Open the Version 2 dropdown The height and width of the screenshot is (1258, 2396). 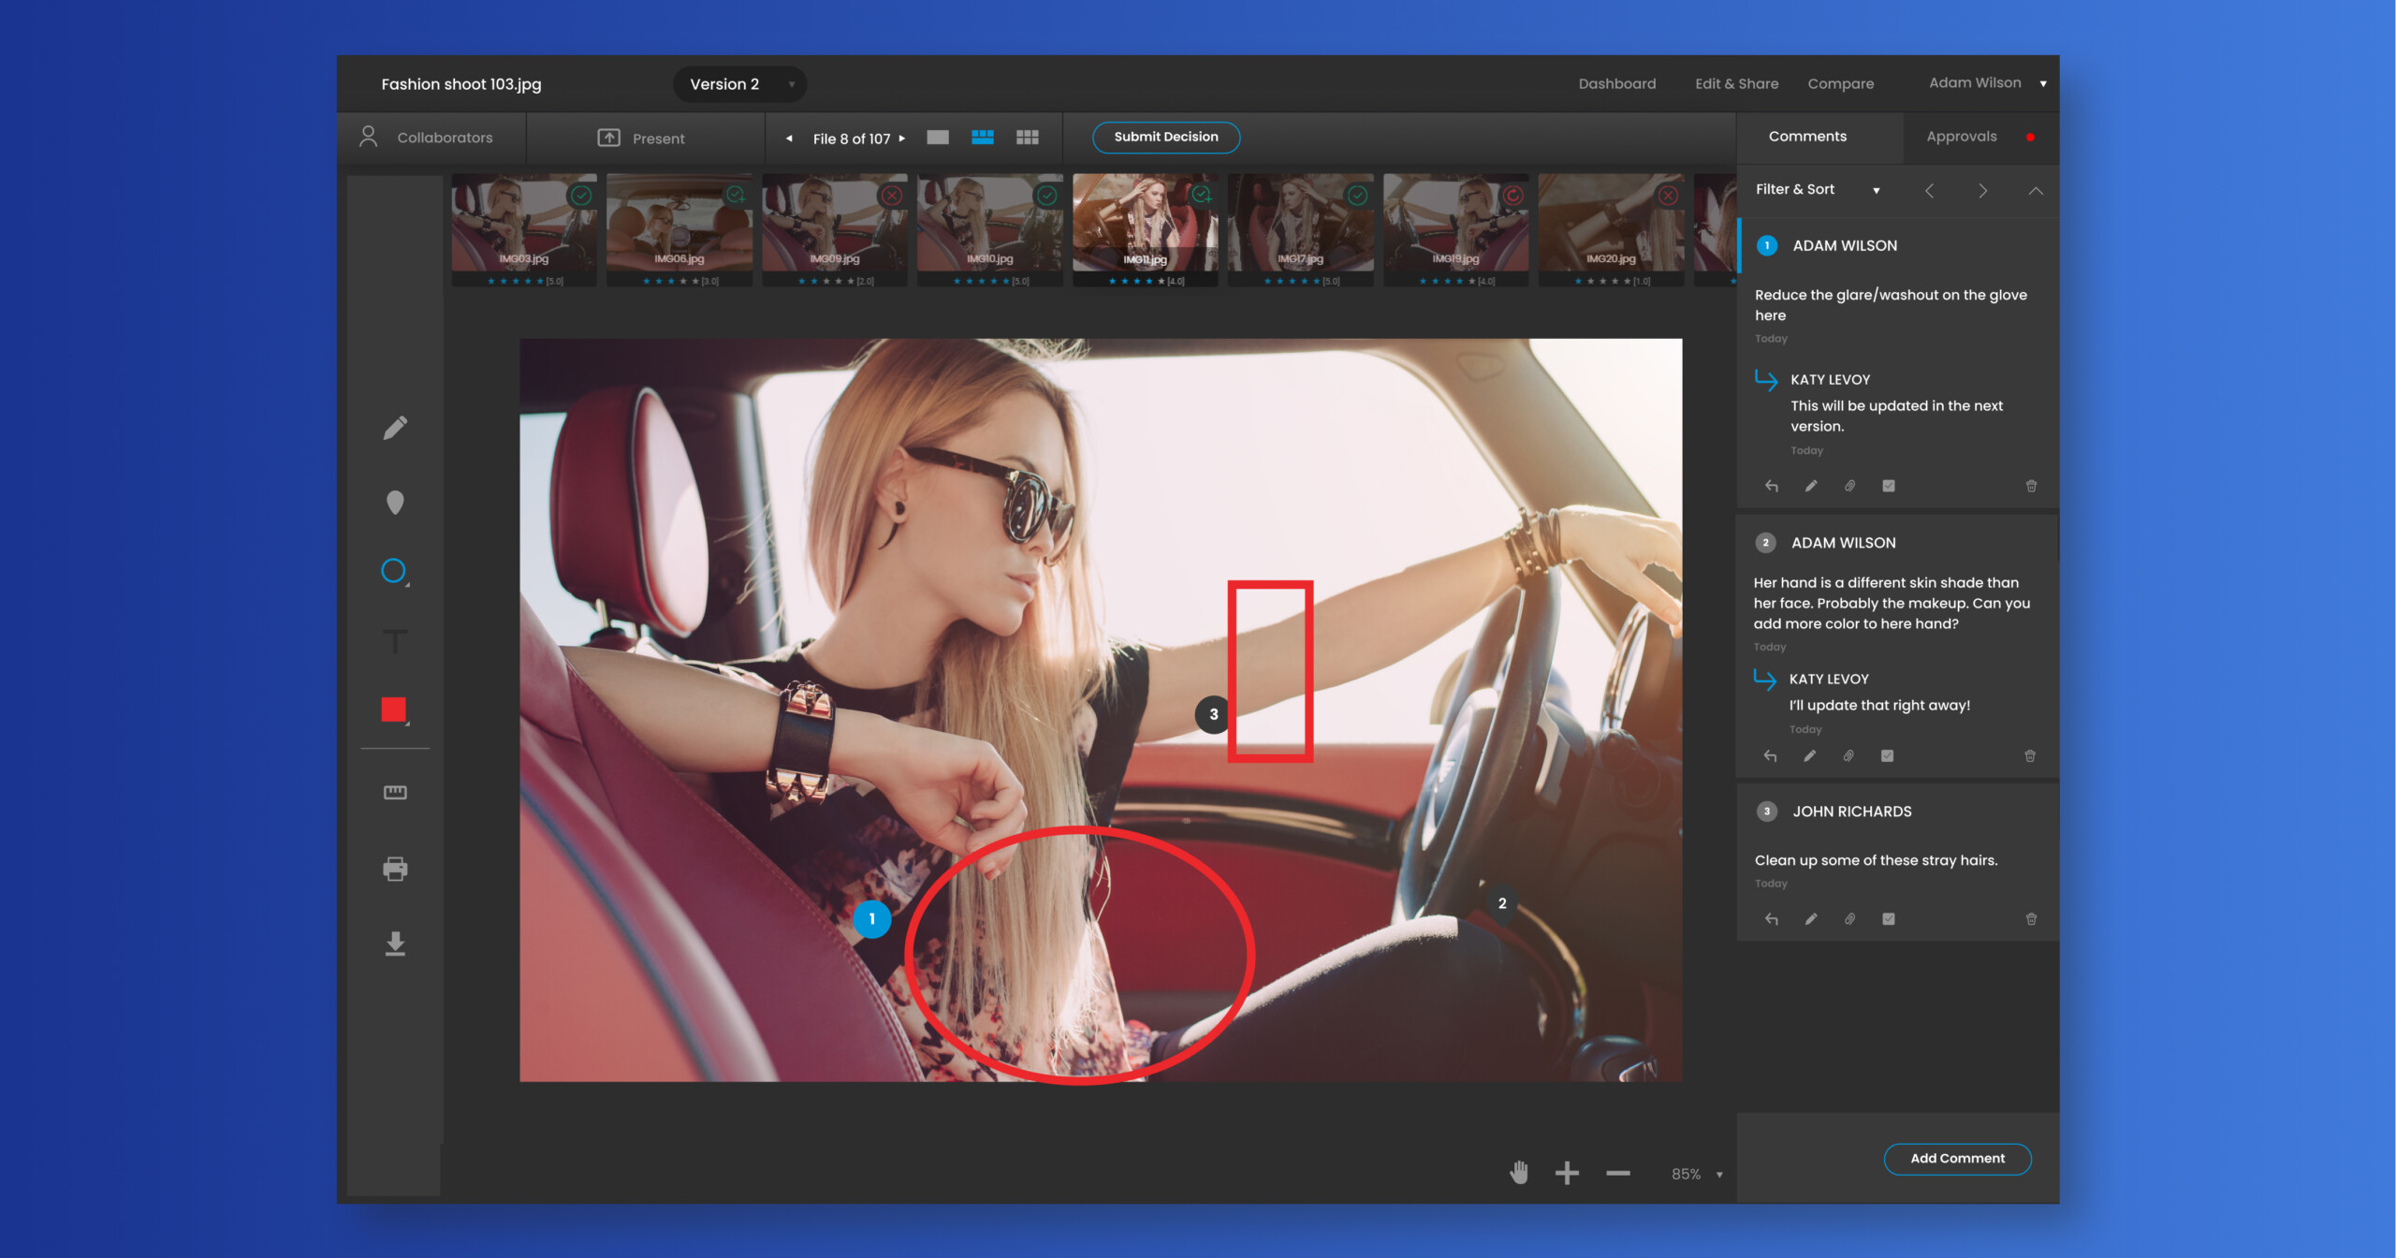739,84
